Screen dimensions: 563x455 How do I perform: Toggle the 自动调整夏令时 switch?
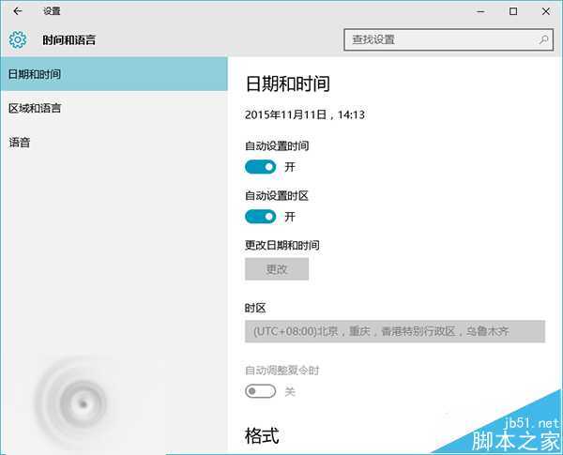[260, 391]
